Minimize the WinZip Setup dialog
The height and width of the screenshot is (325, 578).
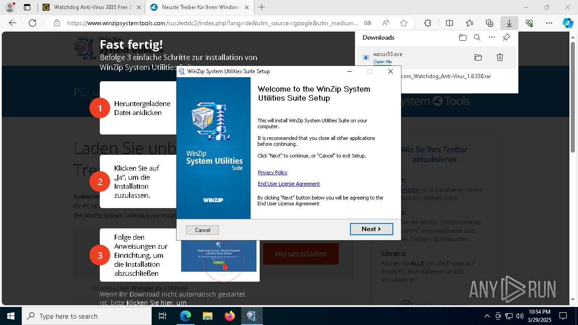pos(350,71)
